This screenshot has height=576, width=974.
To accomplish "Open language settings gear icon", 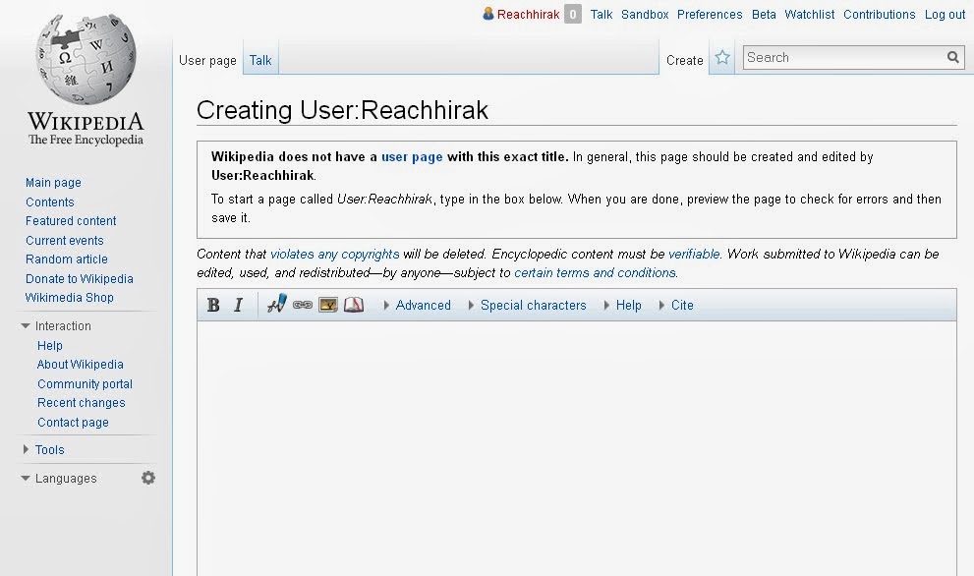I will pyautogui.click(x=147, y=478).
